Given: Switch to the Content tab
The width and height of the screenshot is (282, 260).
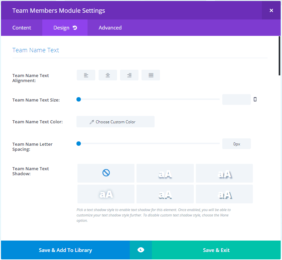Looking at the screenshot, I should [21, 28].
